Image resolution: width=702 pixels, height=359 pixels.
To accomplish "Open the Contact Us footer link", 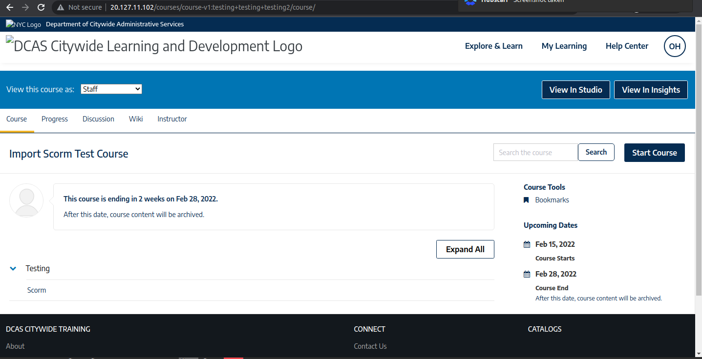I will (x=370, y=346).
